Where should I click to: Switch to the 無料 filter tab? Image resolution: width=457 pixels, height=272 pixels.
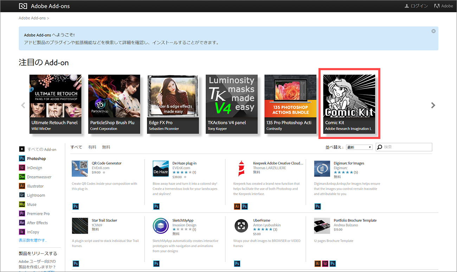tap(106, 147)
